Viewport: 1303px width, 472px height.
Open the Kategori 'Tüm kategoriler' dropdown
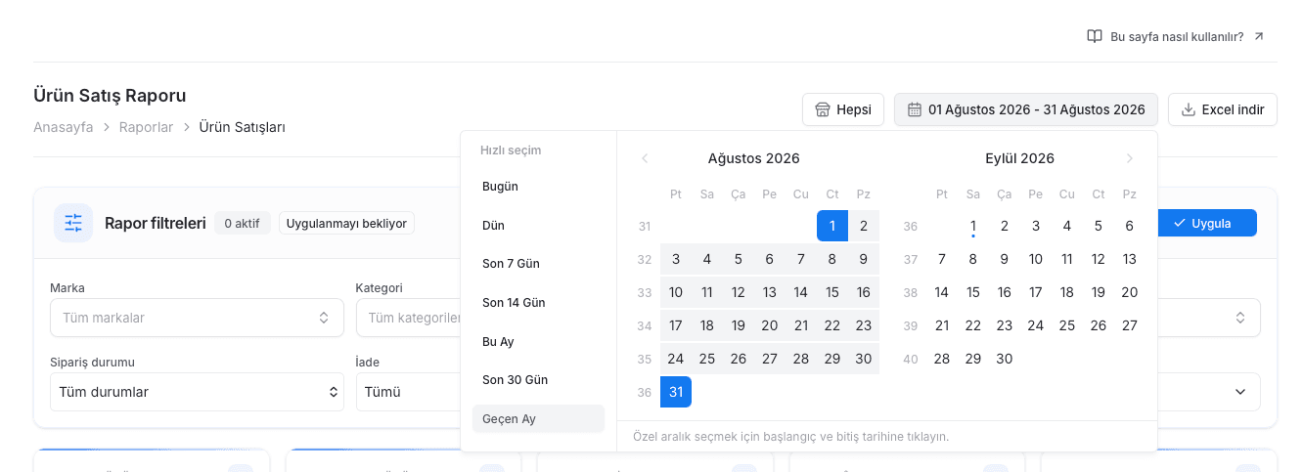(x=408, y=318)
